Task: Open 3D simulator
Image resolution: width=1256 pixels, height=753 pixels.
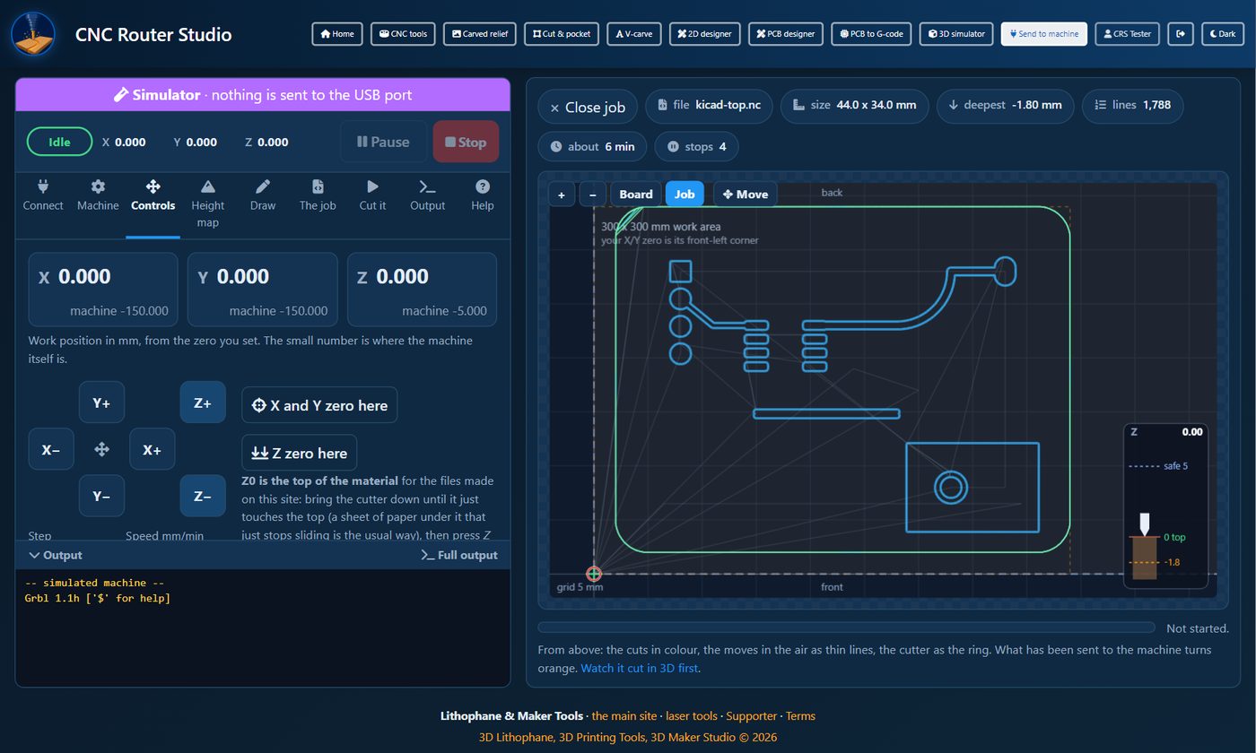Action: coord(956,34)
